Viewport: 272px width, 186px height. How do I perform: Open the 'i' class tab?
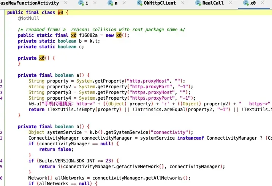coord(87,3)
